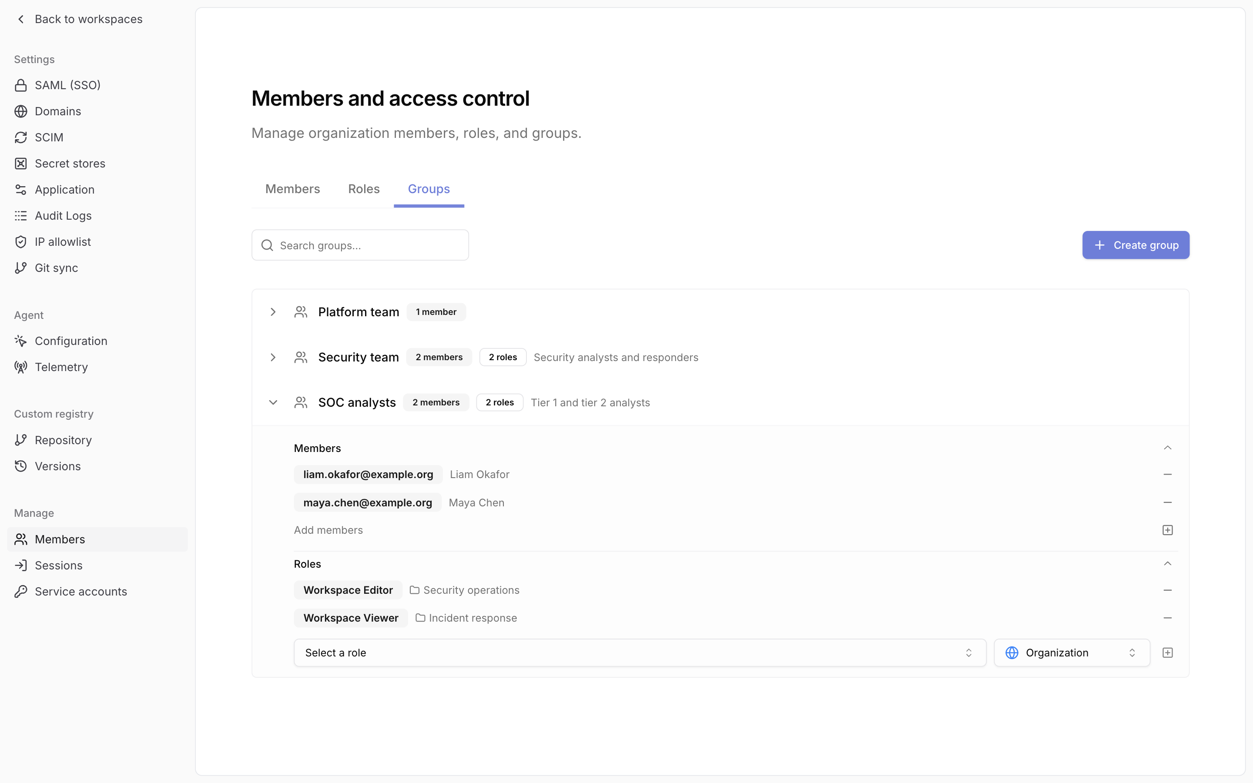Click the Add members text field
The width and height of the screenshot is (1253, 783).
[328, 530]
